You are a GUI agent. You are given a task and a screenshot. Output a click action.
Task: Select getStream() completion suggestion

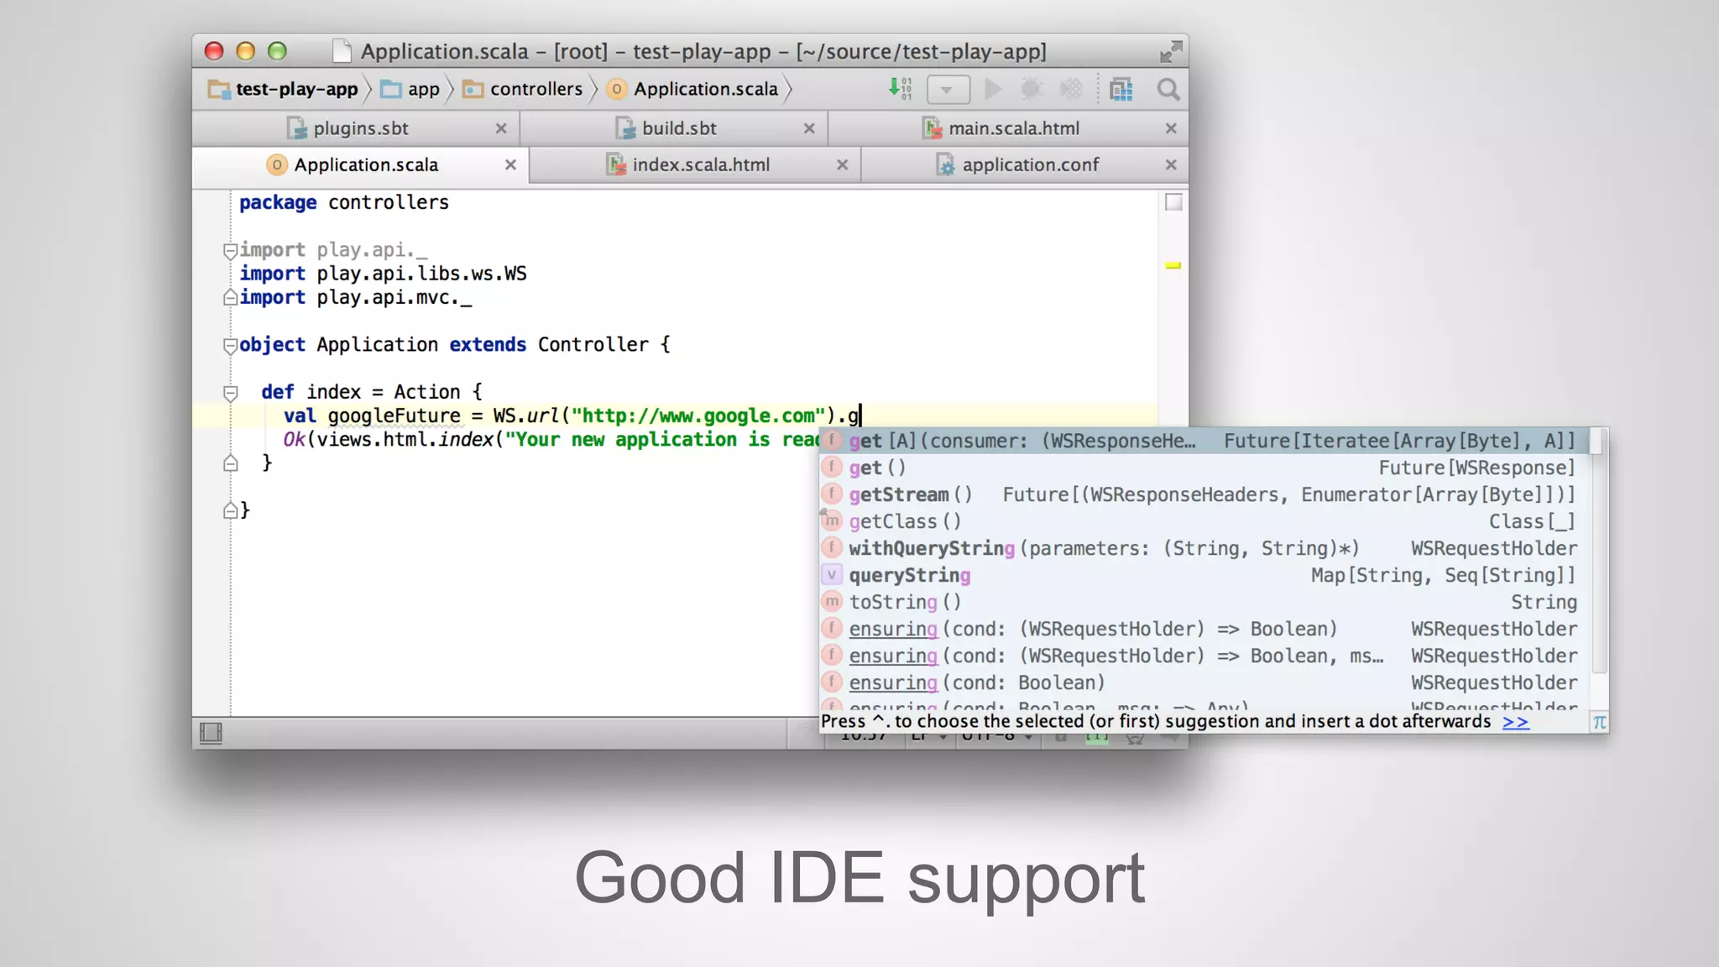(910, 494)
